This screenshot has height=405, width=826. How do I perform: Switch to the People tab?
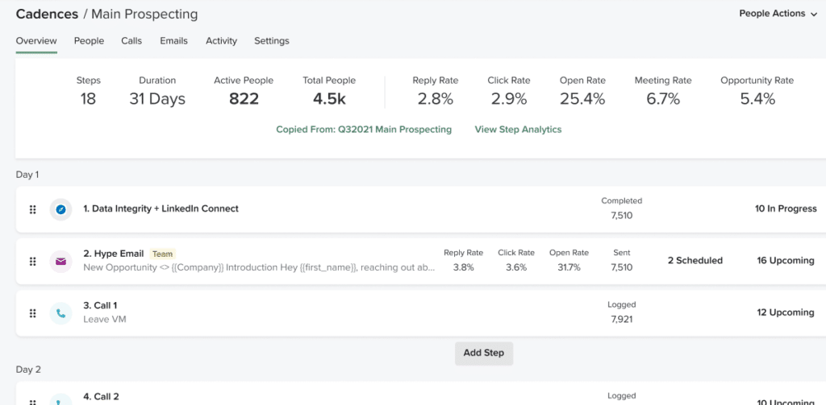tap(89, 40)
